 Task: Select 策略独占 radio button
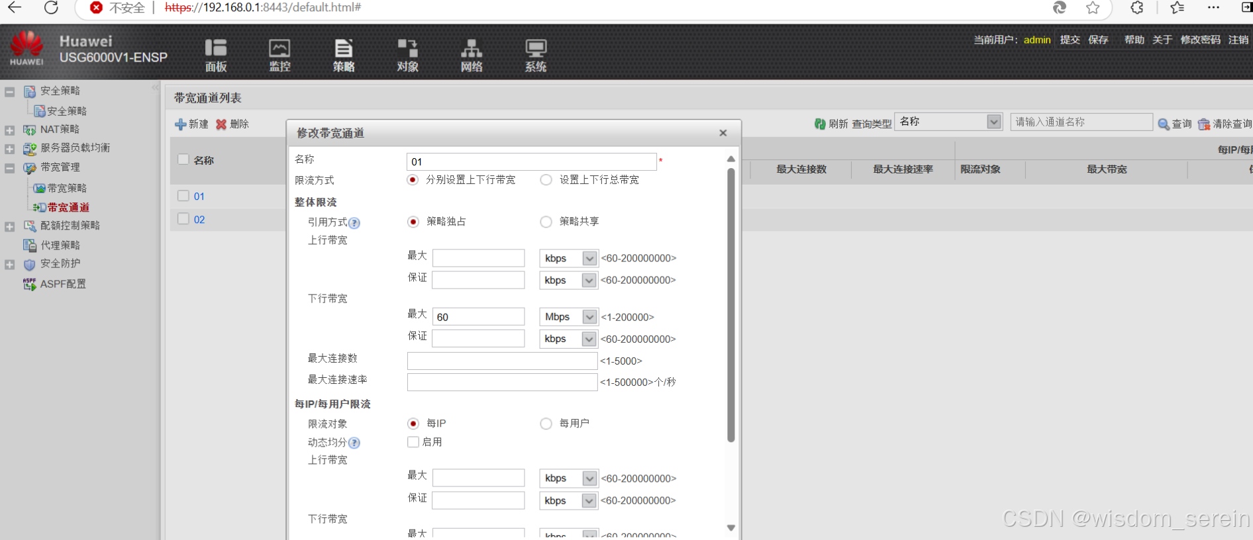click(413, 222)
